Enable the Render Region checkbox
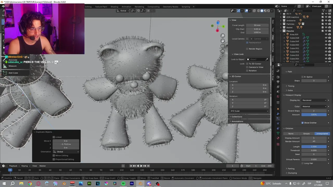Image resolution: width=333 pixels, height=187 pixels. tap(247, 49)
